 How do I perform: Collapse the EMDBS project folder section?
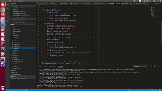[13, 25]
